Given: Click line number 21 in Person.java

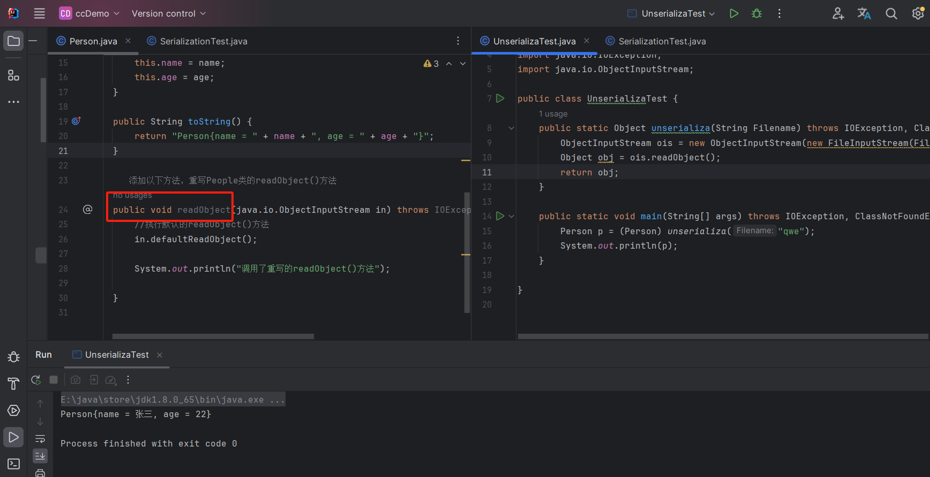Looking at the screenshot, I should click(63, 151).
